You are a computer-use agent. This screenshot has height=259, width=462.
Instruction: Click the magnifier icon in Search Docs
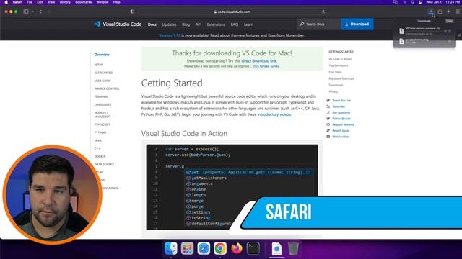(x=302, y=24)
